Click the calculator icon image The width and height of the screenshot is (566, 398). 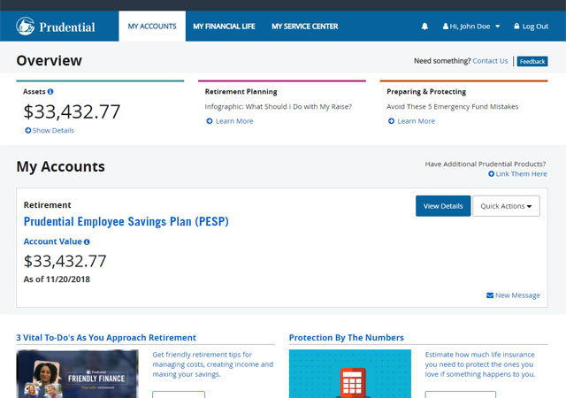(352, 381)
